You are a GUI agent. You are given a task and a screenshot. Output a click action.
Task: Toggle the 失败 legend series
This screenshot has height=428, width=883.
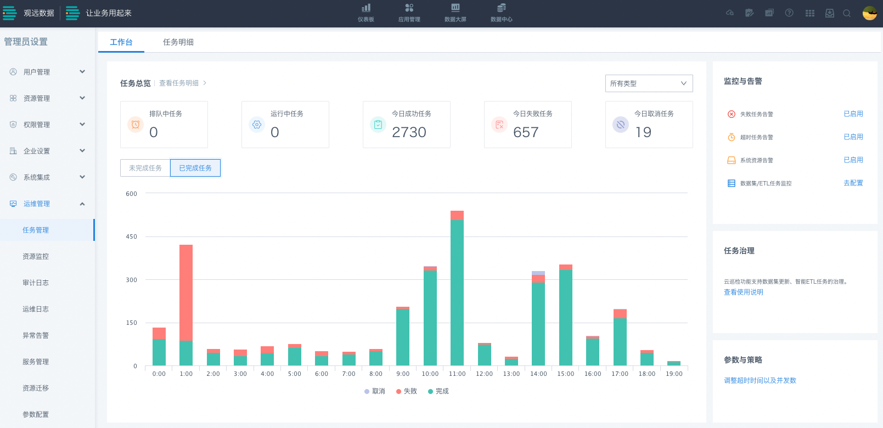(407, 391)
